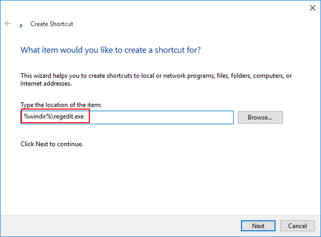
Task: Click the back arrow in the wizard header
Action: 8,24
